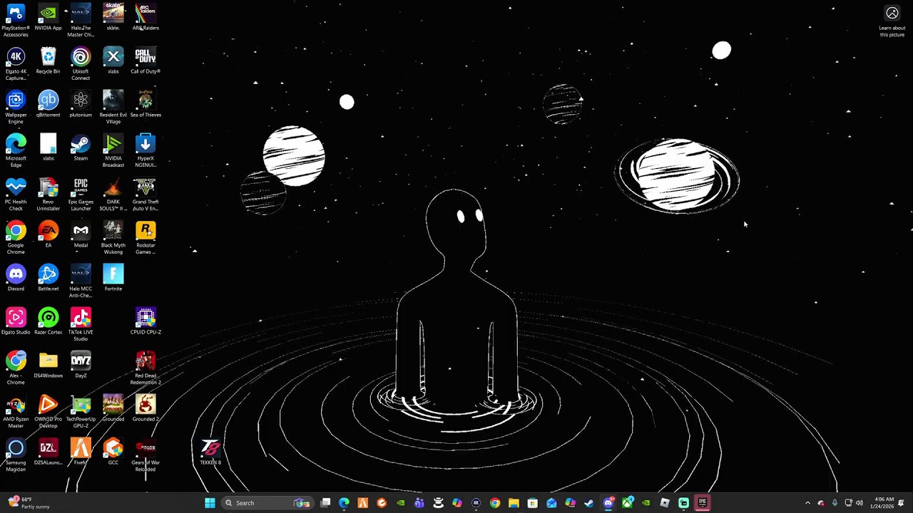
Task: Select the PC Health Check desktop icon
Action: click(16, 195)
